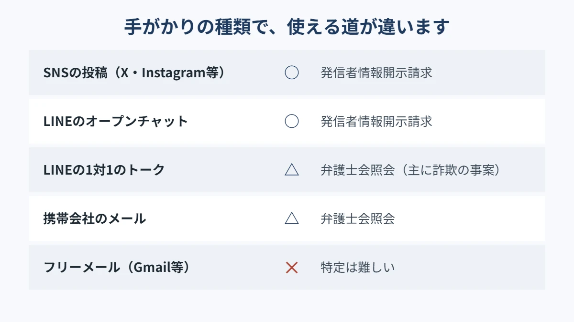
Task: Click the フリーメール（Gmail等） label
Action: [x=117, y=267]
